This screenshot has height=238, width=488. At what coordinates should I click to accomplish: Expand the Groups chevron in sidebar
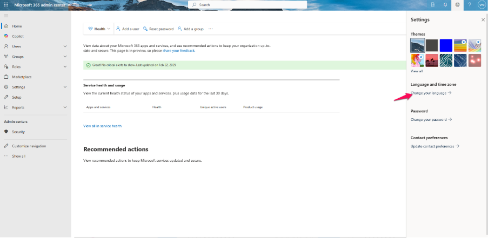65,57
